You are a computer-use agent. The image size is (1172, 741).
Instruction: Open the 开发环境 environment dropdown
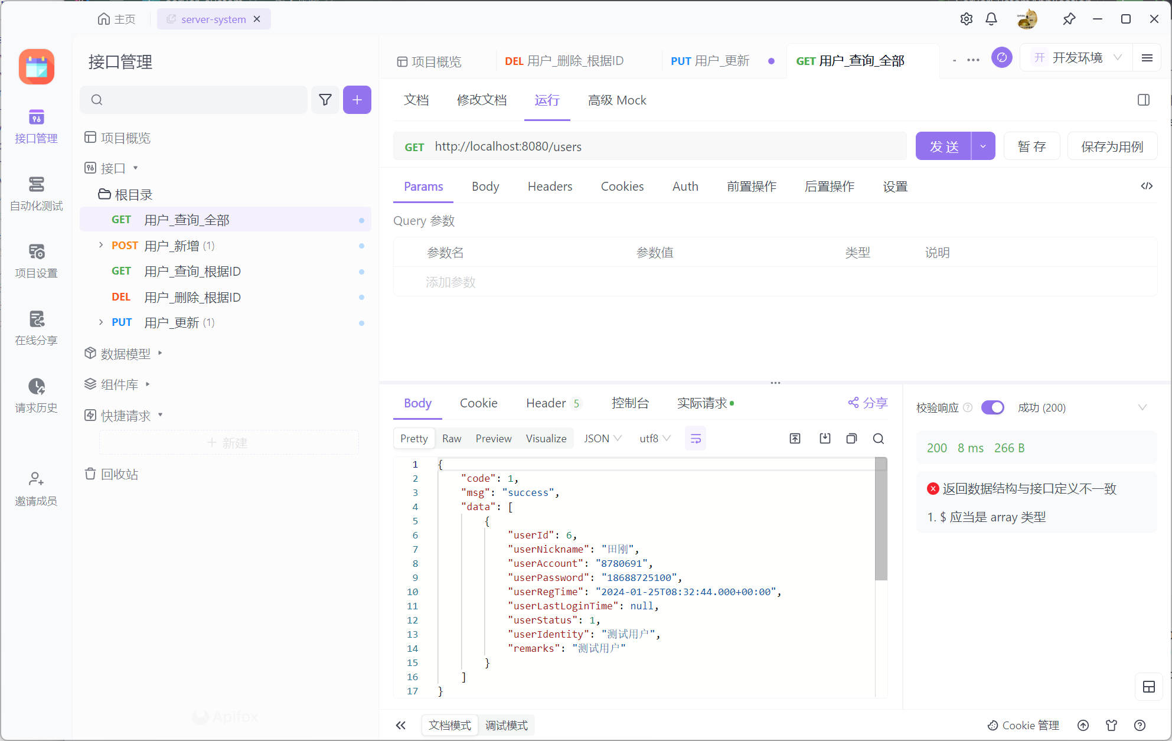click(1077, 57)
